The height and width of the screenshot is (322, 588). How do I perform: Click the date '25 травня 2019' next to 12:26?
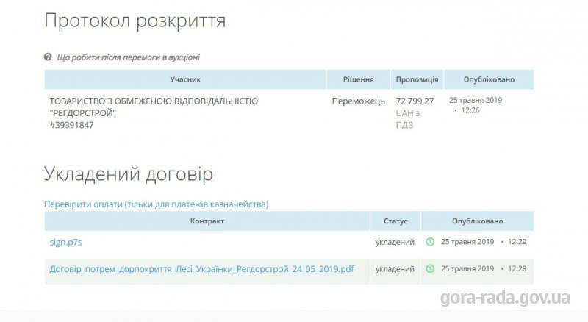(x=476, y=100)
